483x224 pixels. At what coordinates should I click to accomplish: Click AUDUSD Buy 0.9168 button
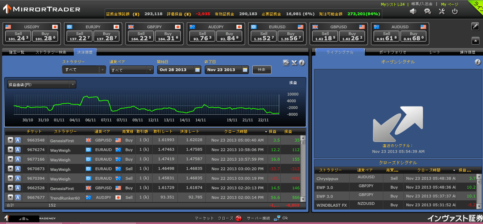414,36
